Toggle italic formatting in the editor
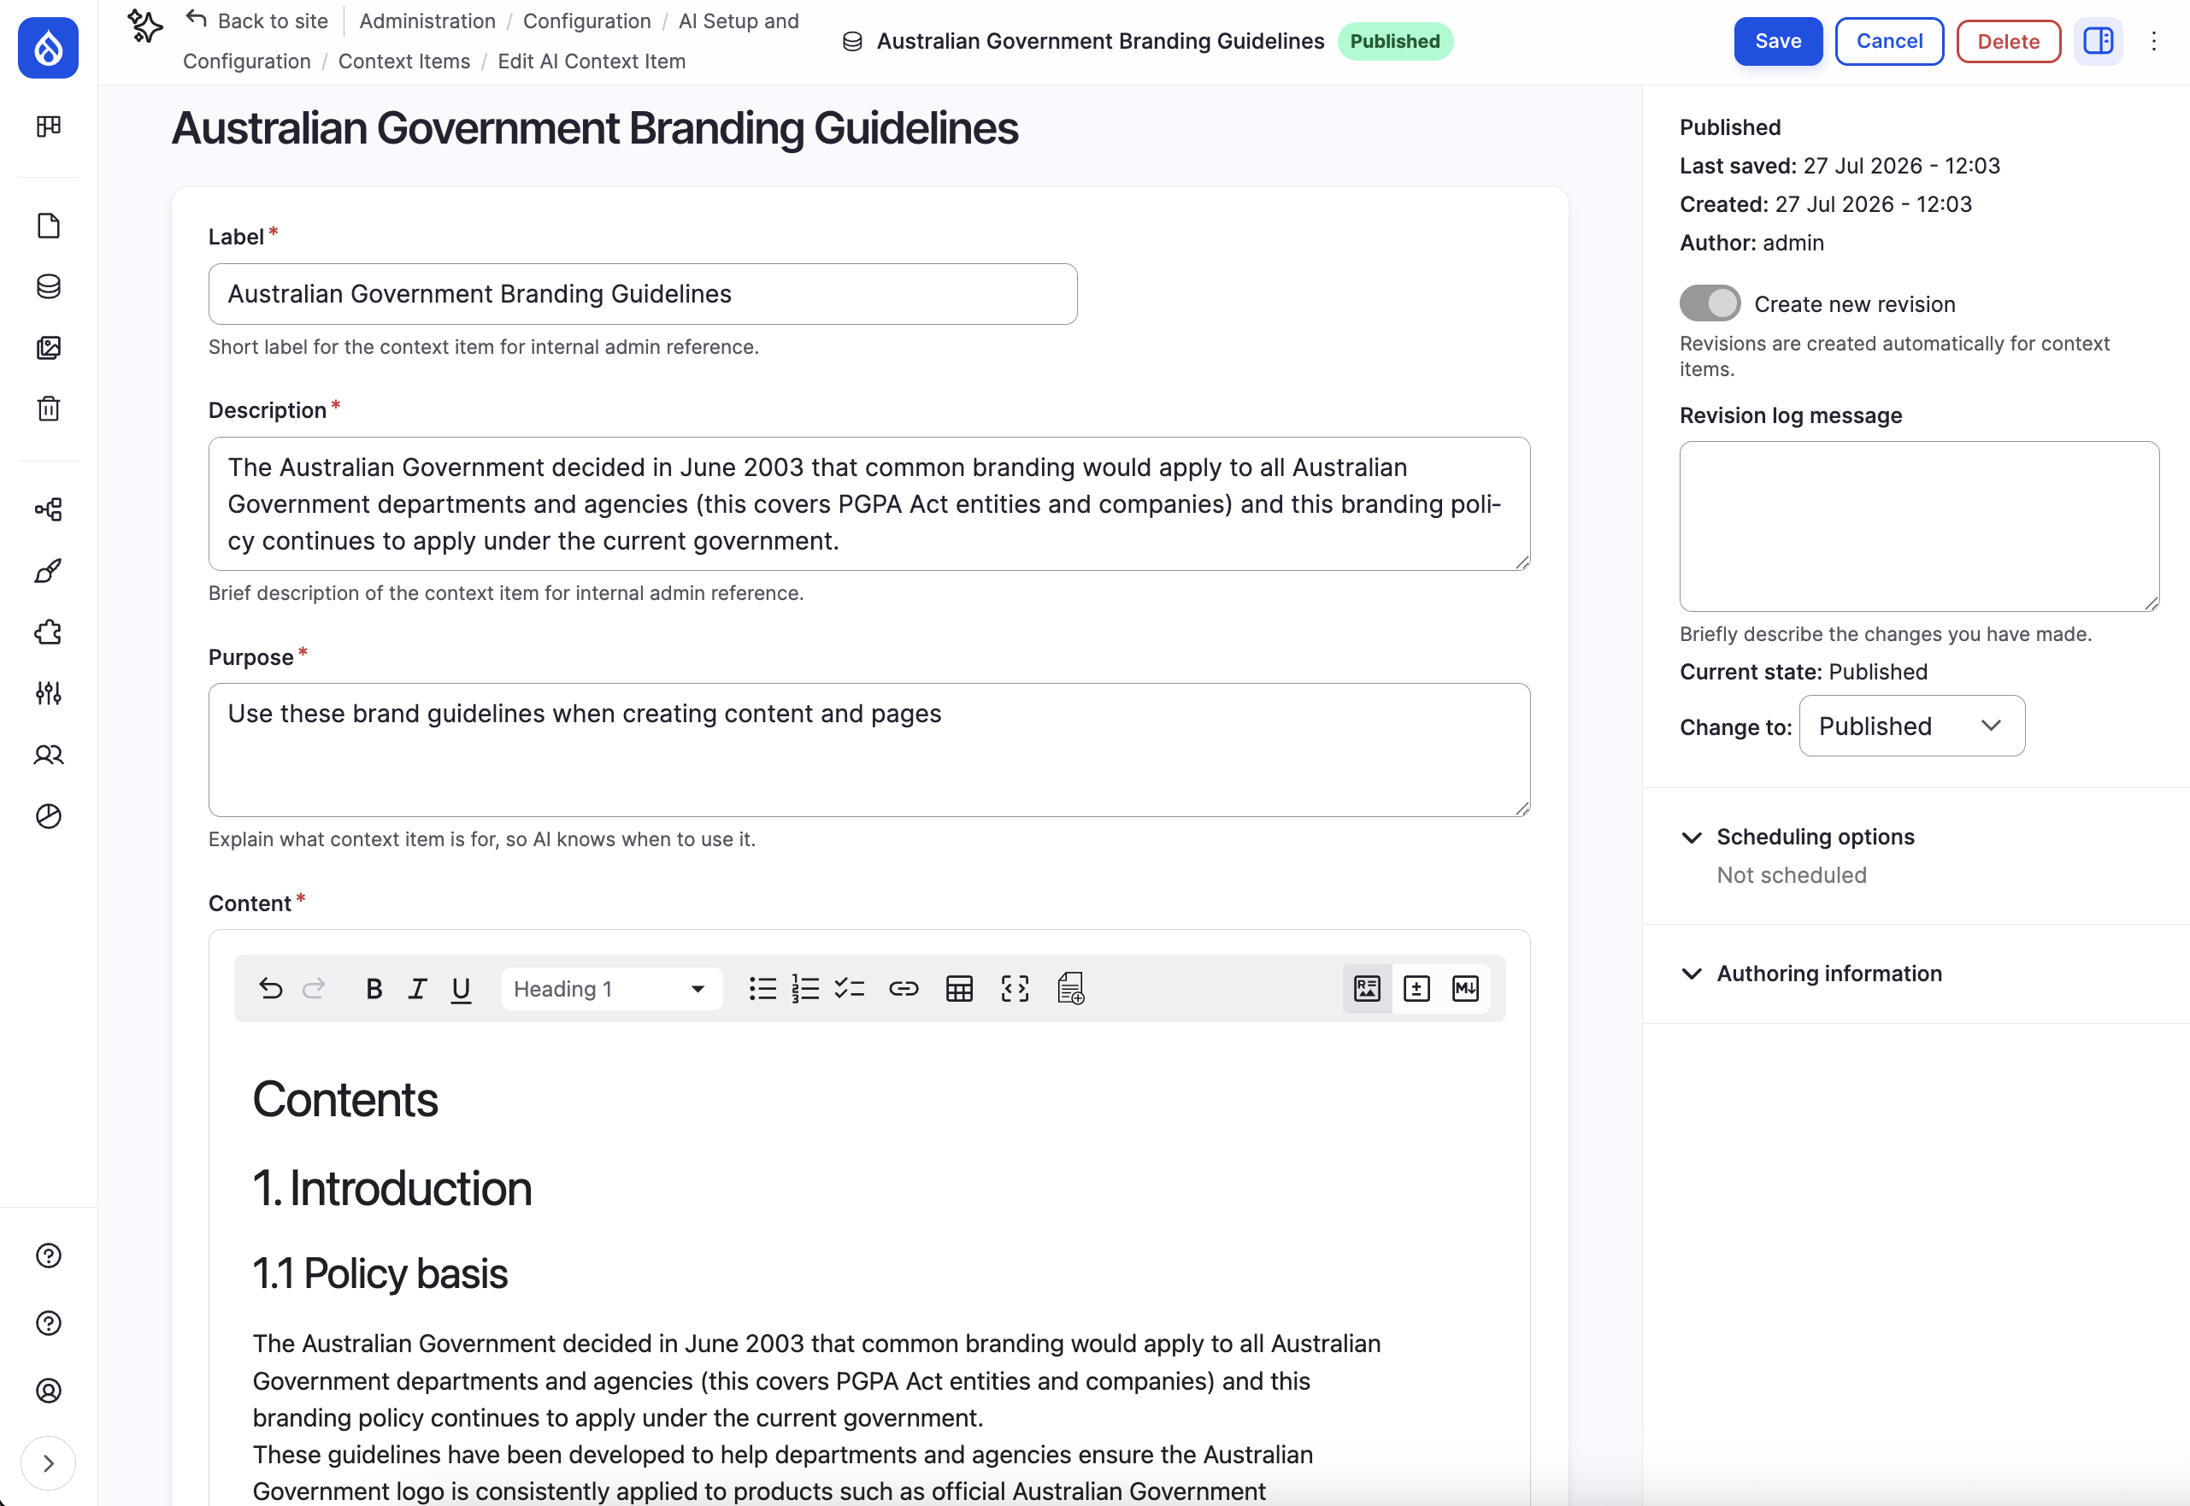2190x1506 pixels. pos(417,988)
